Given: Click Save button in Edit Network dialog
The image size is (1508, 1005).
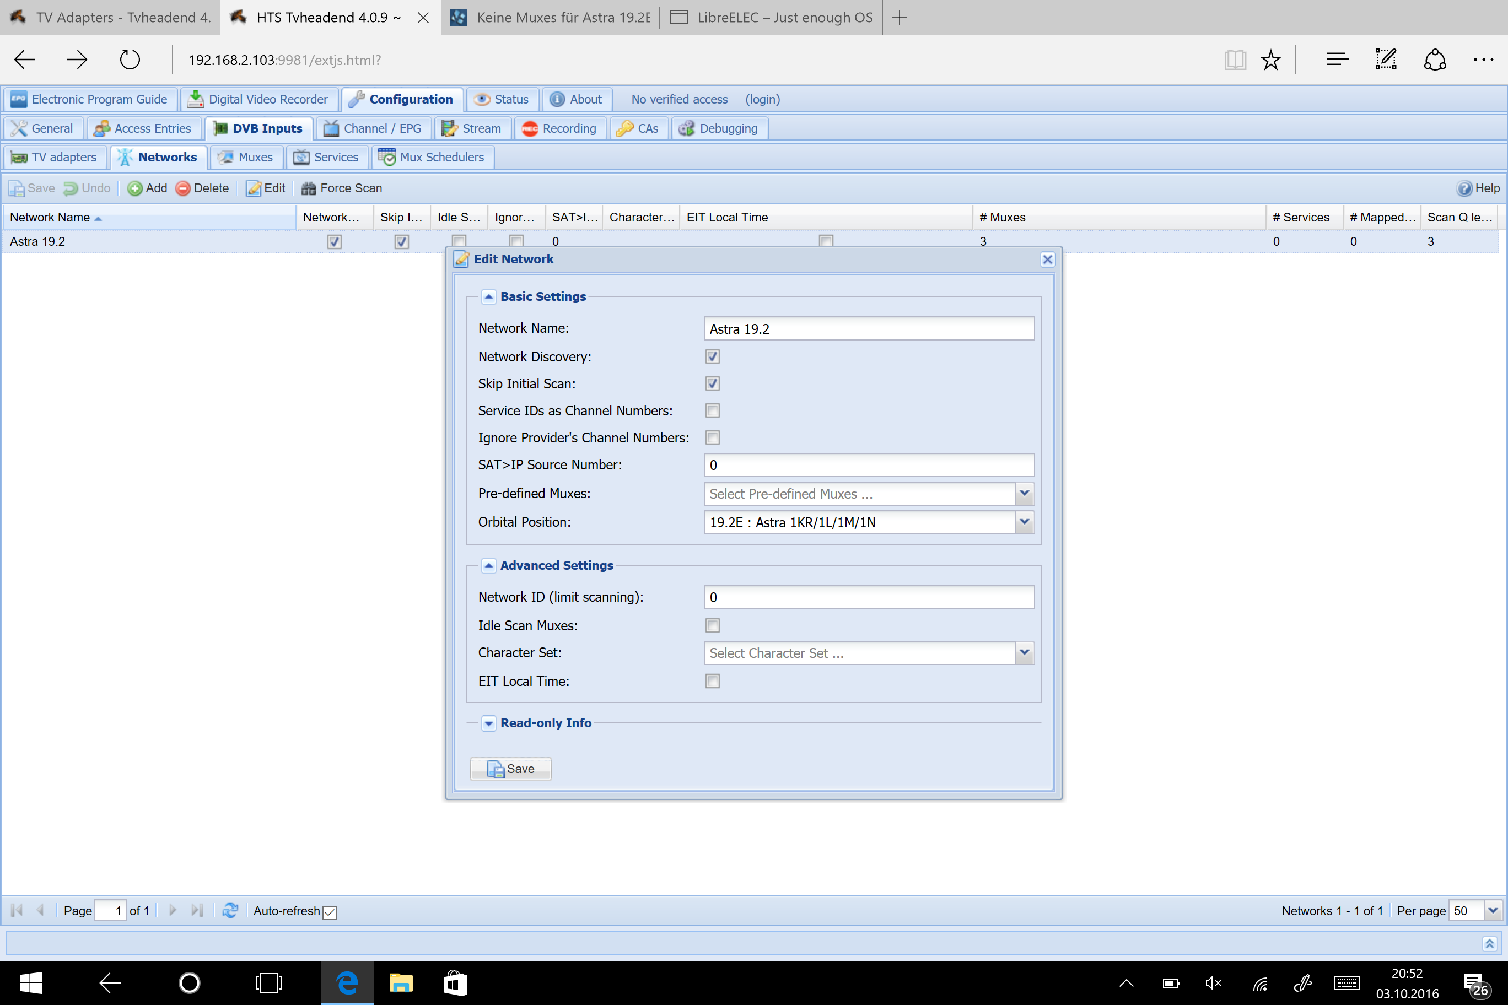Looking at the screenshot, I should [510, 769].
